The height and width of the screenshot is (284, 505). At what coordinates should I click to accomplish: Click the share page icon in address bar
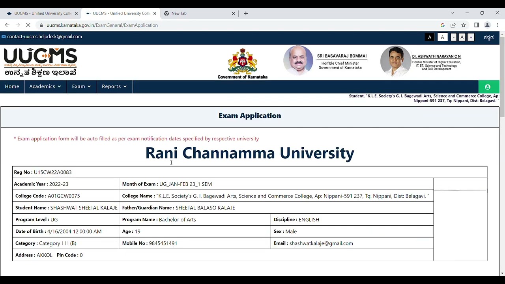[453, 25]
